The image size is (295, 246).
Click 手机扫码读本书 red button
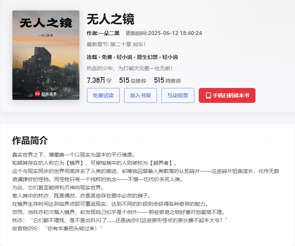pyautogui.click(x=227, y=95)
